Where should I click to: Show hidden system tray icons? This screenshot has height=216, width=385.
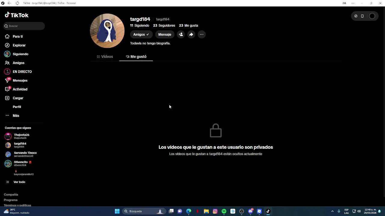(332, 211)
